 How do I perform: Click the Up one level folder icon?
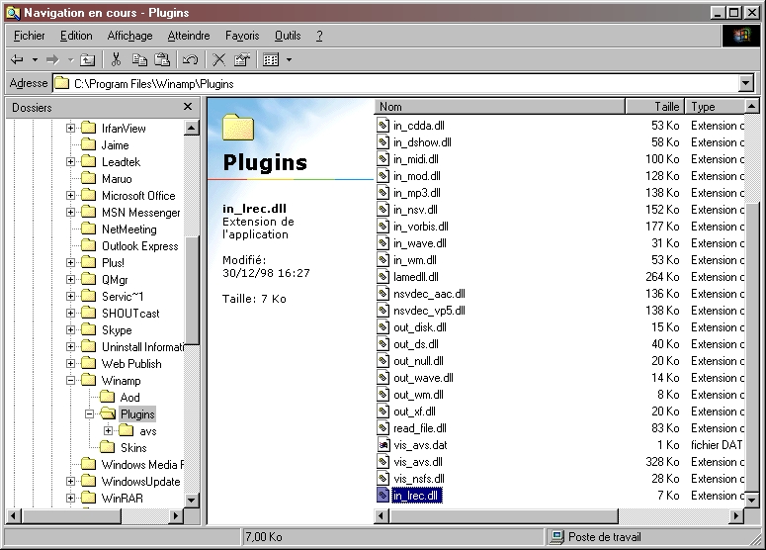[x=88, y=60]
